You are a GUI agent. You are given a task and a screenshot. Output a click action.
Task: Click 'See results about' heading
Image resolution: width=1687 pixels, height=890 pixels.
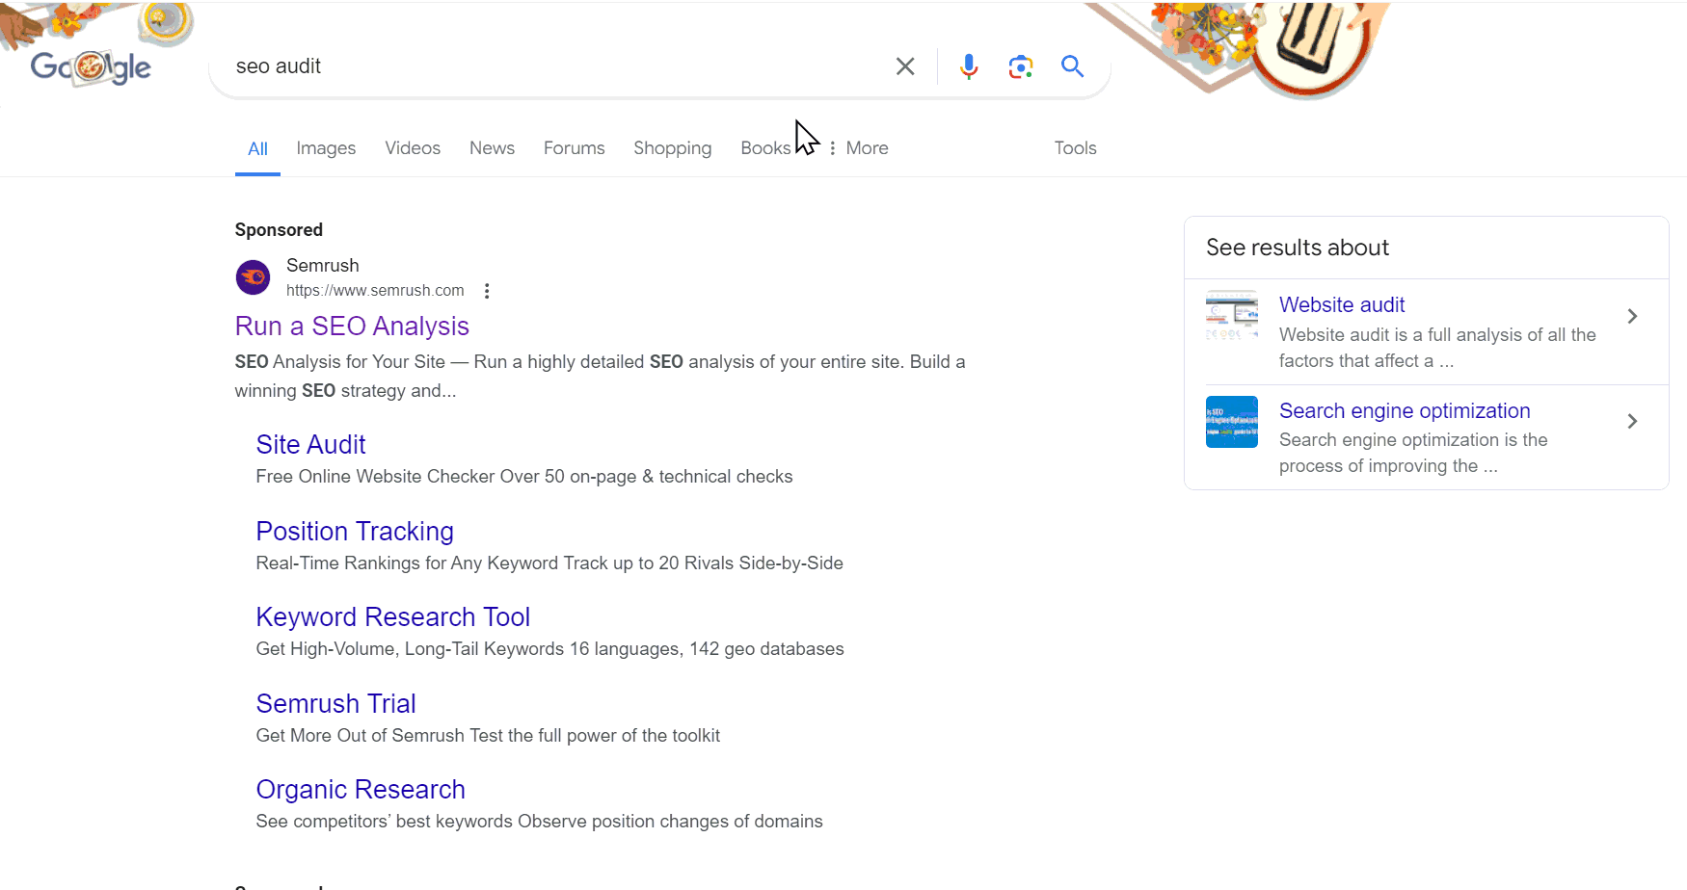point(1298,248)
